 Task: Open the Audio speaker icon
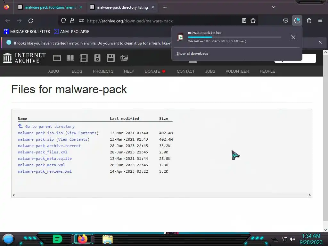(97, 58)
